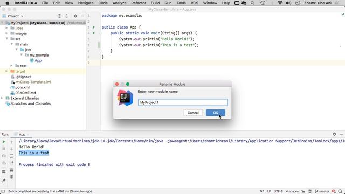Click the 9:1 cursor position indicator

tap(262, 191)
